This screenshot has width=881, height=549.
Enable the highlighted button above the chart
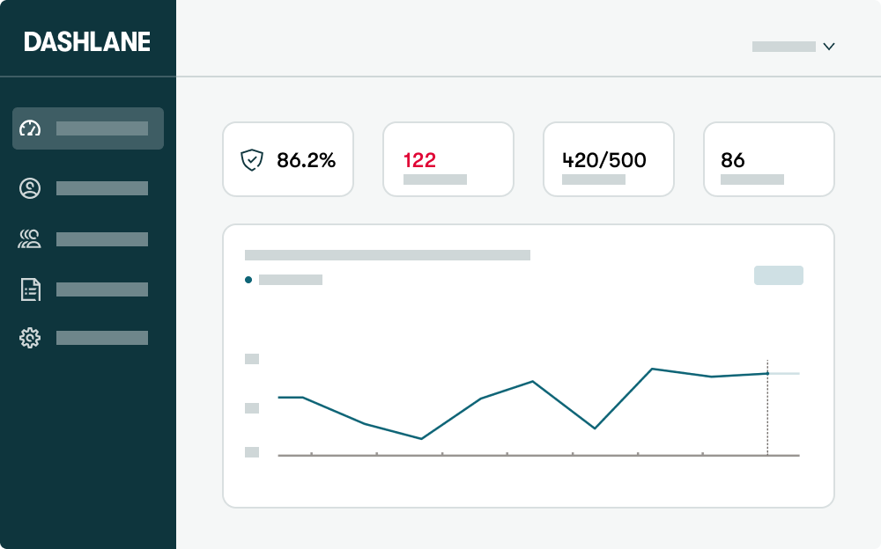(779, 275)
